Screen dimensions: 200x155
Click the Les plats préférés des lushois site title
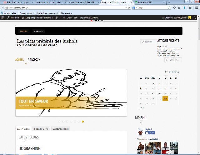(x=47, y=41)
